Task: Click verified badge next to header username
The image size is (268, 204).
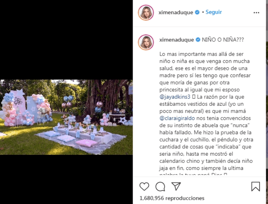Action: pos(197,12)
